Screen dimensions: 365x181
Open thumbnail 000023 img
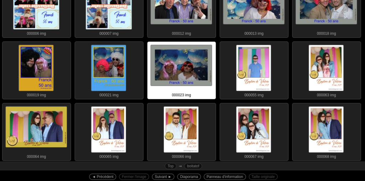[x=181, y=66]
